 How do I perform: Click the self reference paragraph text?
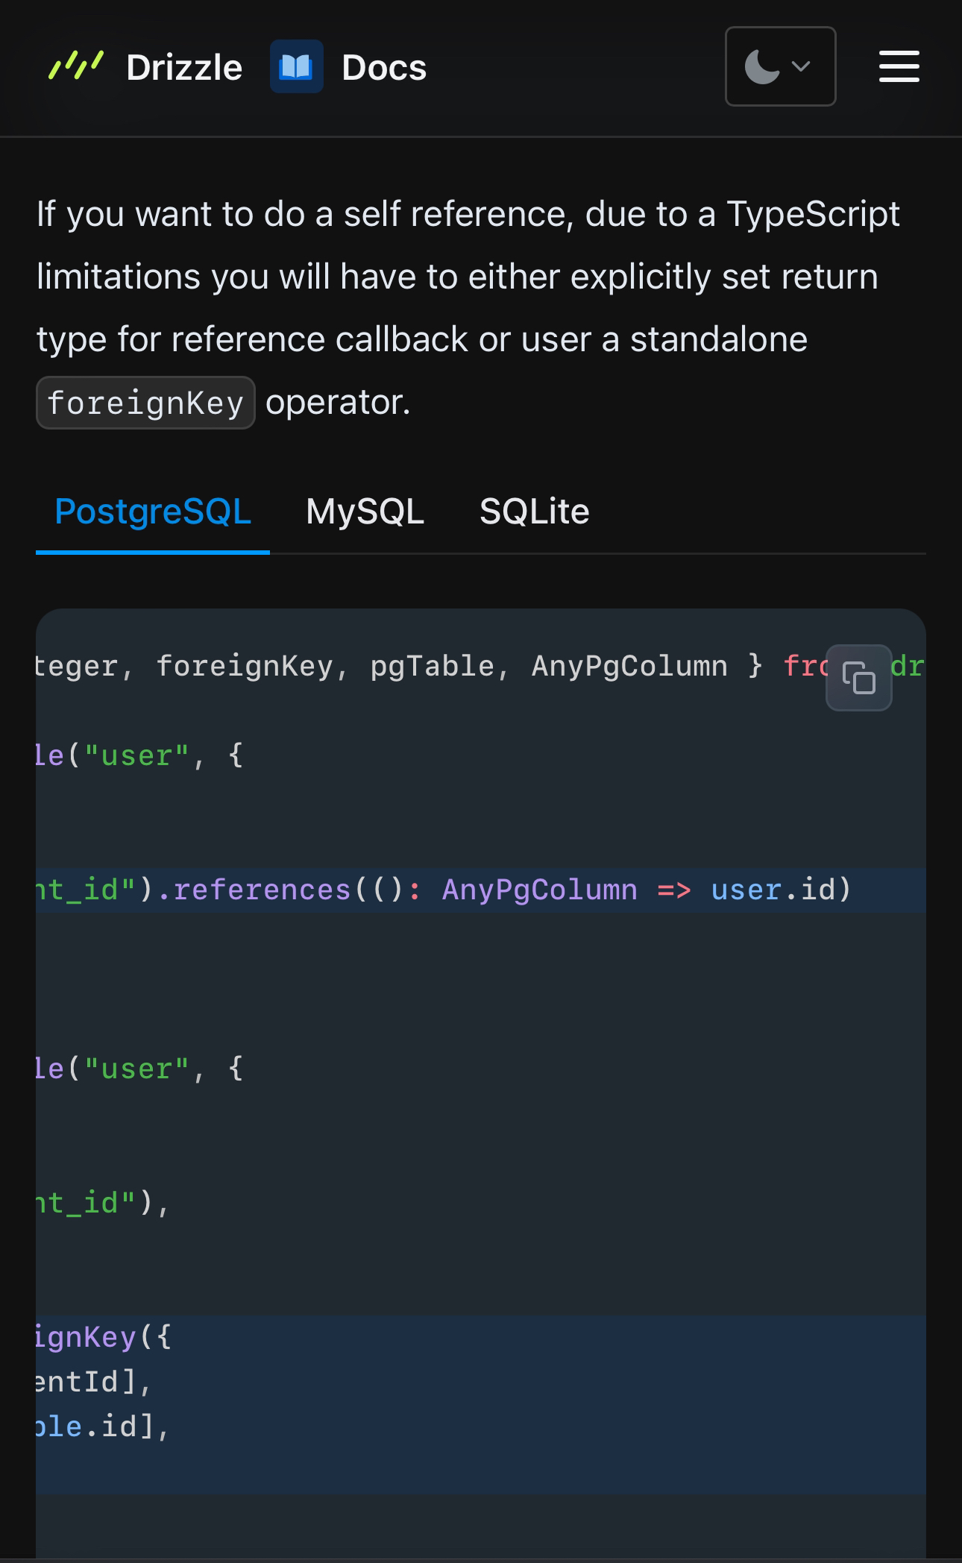[x=468, y=277]
